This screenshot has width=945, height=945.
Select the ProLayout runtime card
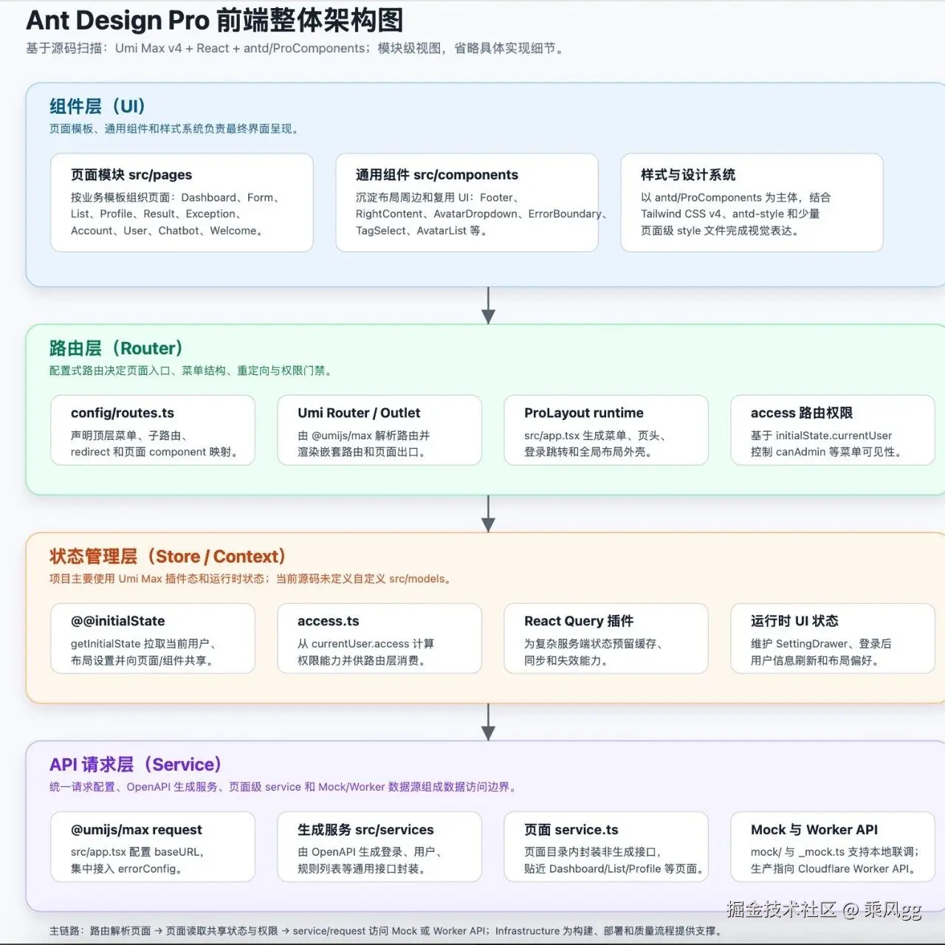pyautogui.click(x=606, y=430)
